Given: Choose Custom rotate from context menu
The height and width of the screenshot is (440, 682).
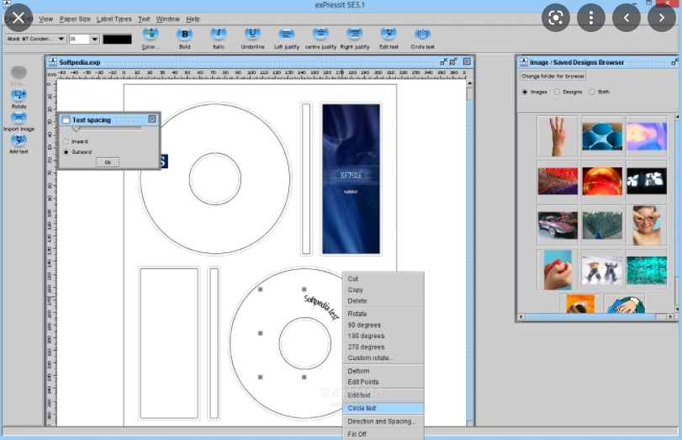Looking at the screenshot, I should 383,358.
